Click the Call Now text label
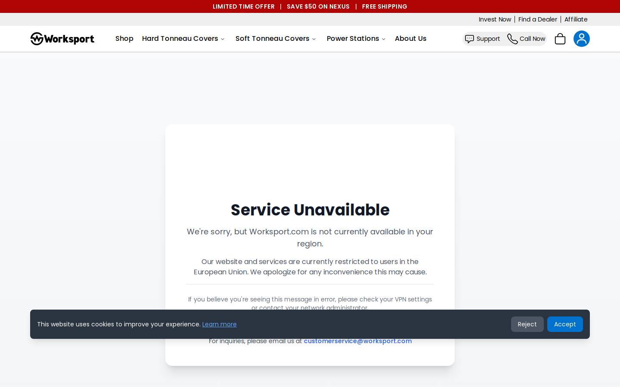Screen dimensions: 620x387 pyautogui.click(x=532, y=39)
